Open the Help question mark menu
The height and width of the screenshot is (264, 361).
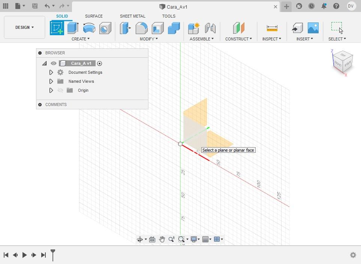[x=336, y=6]
